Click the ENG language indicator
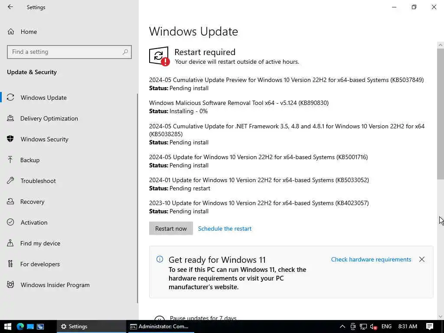Screen dimensions: 444x333 click(386, 326)
